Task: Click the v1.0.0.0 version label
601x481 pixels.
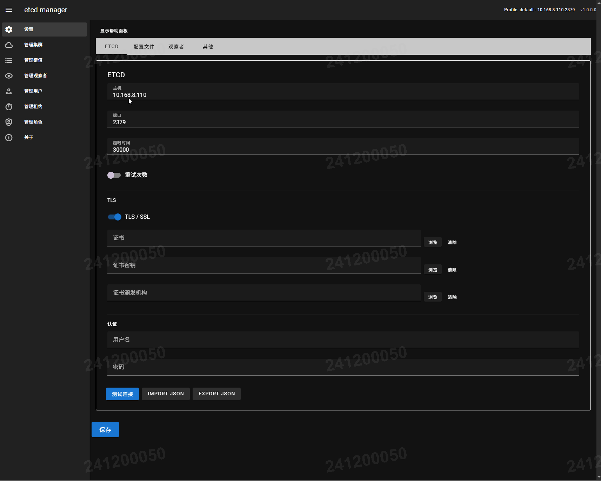Action: pos(588,10)
